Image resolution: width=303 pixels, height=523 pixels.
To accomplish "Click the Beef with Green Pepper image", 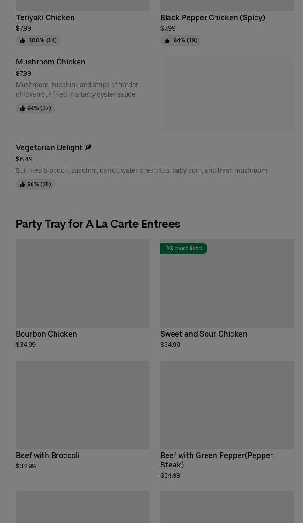I will (x=227, y=405).
